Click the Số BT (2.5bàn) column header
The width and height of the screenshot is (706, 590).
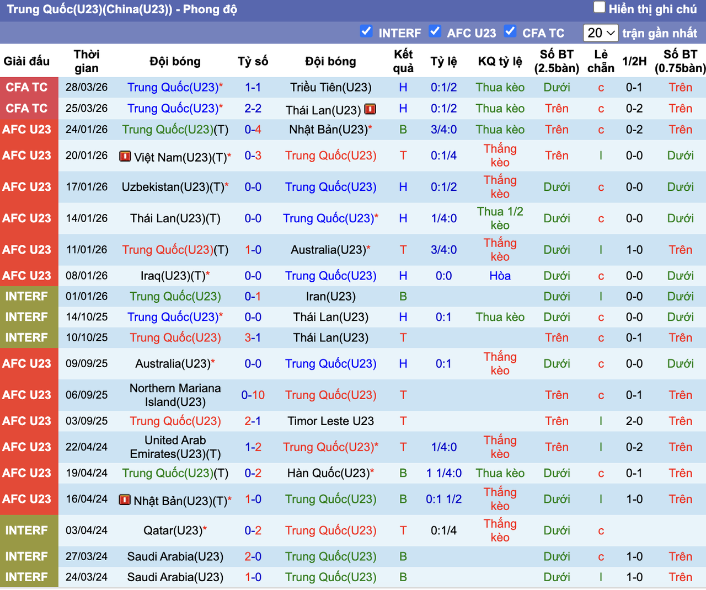point(557,61)
